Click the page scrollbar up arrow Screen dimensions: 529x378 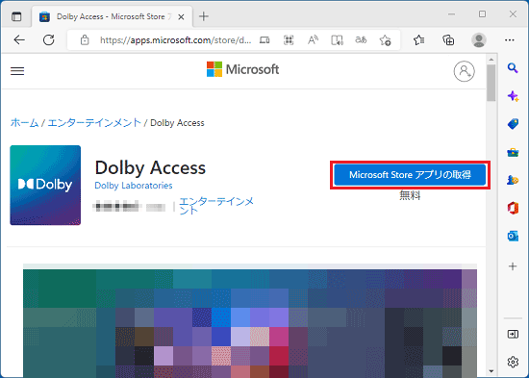tap(491, 60)
